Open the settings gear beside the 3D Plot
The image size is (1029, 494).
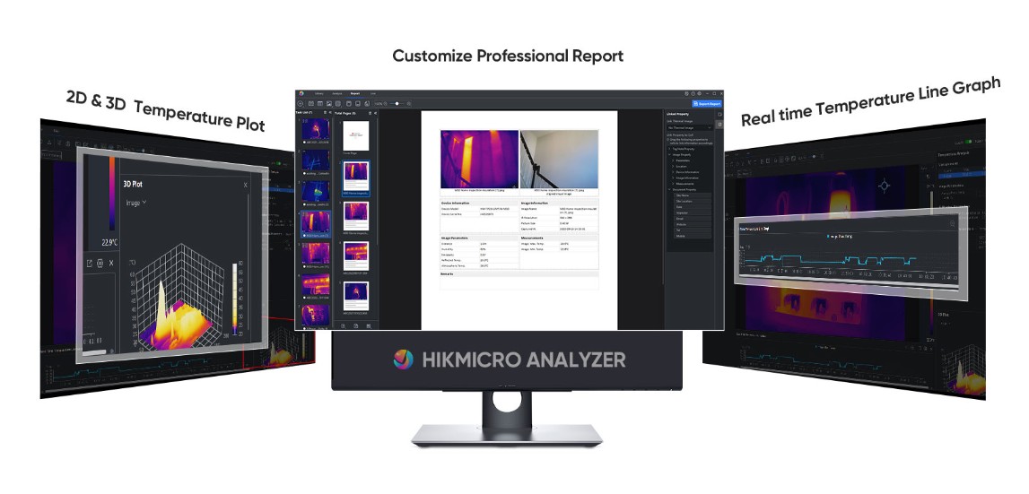tap(100, 264)
